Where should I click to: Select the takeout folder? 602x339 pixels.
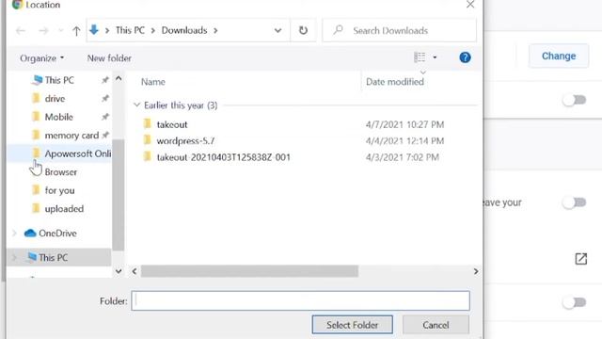coord(172,124)
